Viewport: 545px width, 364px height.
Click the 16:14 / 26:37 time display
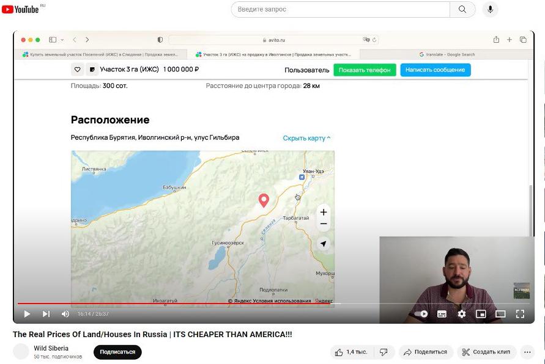[93, 314]
